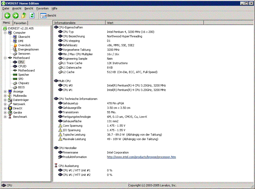Click the CPU Auslastung hourglass header

pos(66,166)
